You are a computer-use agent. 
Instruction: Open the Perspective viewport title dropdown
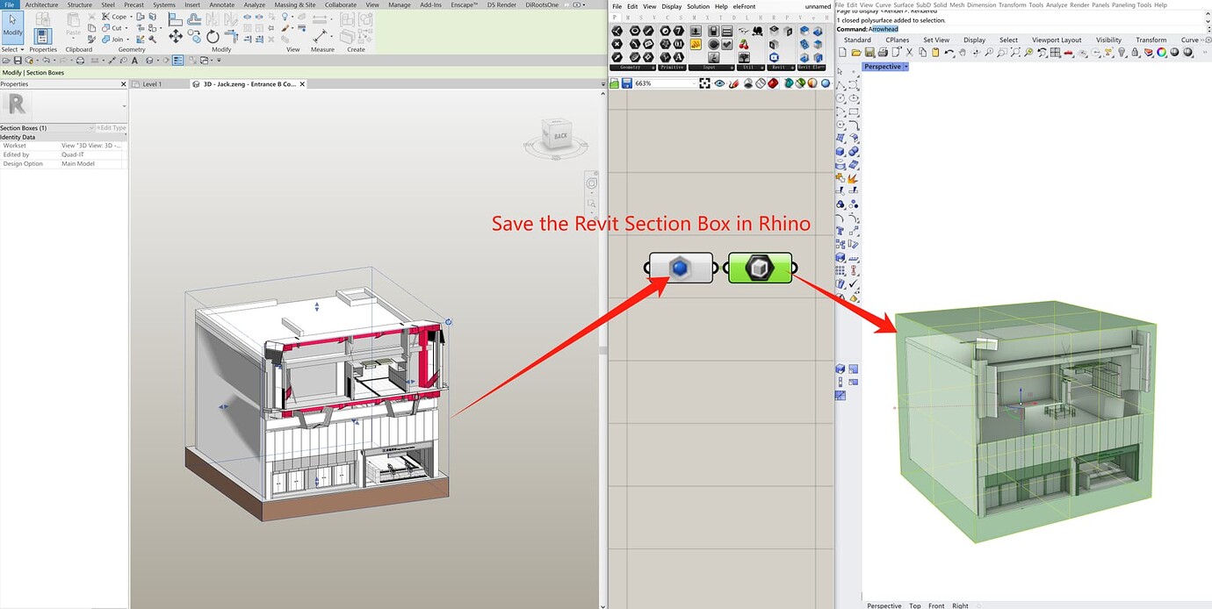[905, 66]
